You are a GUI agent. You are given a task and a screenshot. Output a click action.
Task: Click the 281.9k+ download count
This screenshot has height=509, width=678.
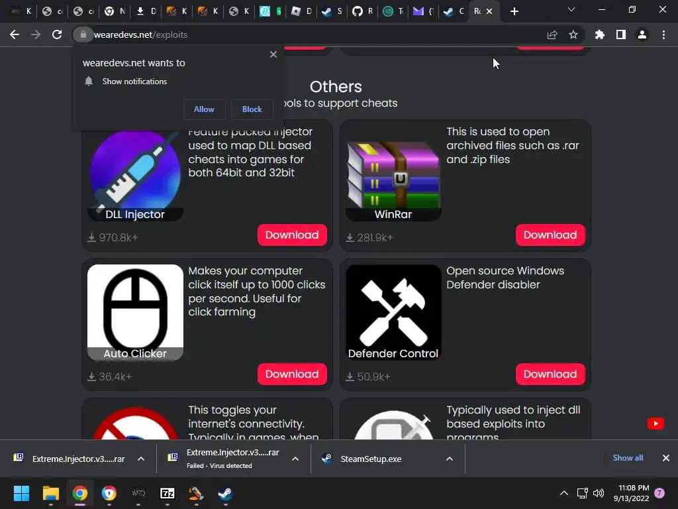click(369, 238)
